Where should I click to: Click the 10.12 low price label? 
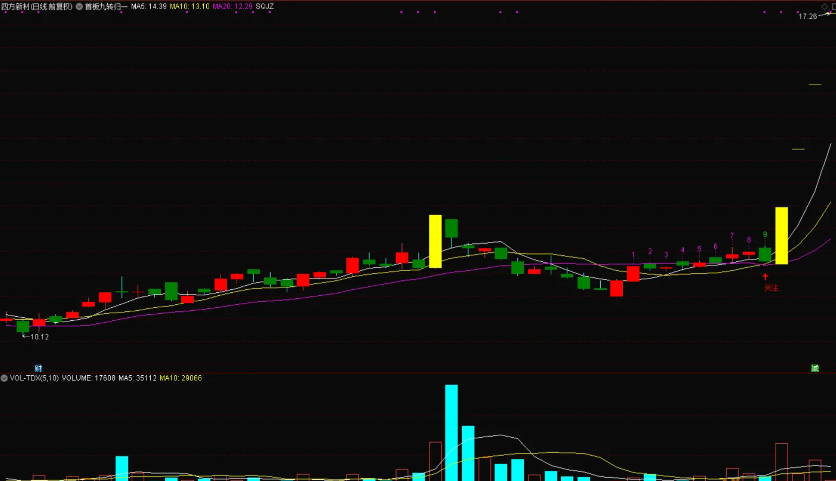coord(39,337)
